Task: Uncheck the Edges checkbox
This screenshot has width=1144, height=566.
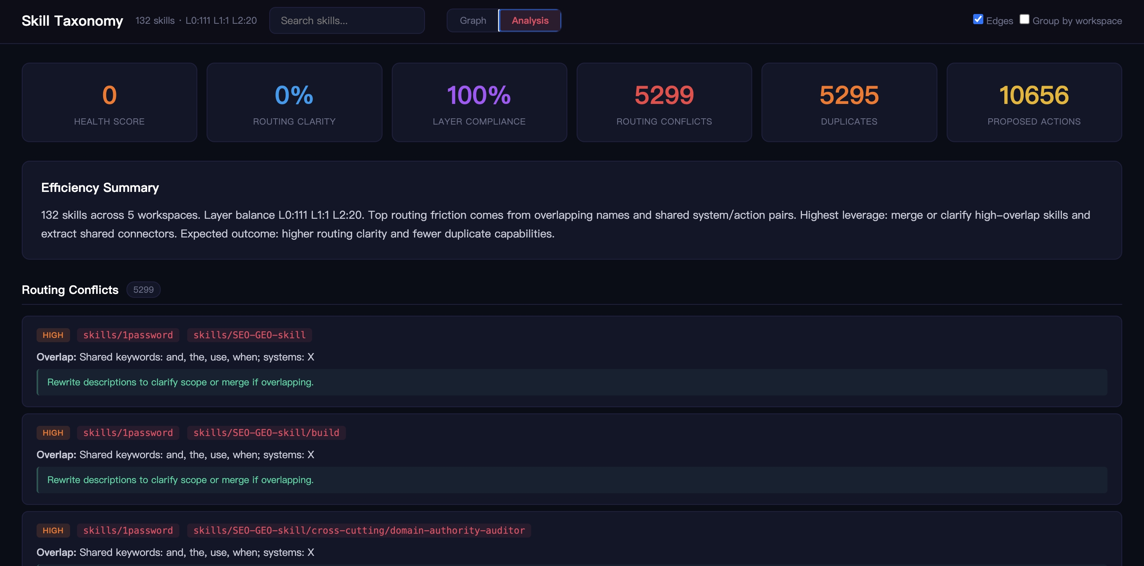Action: pos(977,19)
